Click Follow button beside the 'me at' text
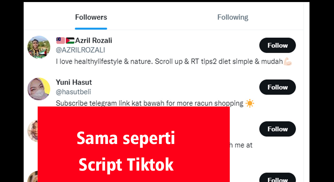This screenshot has height=182, width=334. pos(278,129)
